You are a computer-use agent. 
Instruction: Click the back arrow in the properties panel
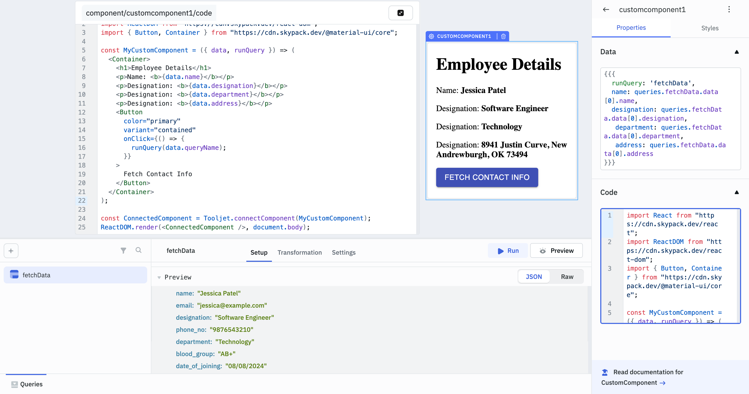pyautogui.click(x=606, y=9)
